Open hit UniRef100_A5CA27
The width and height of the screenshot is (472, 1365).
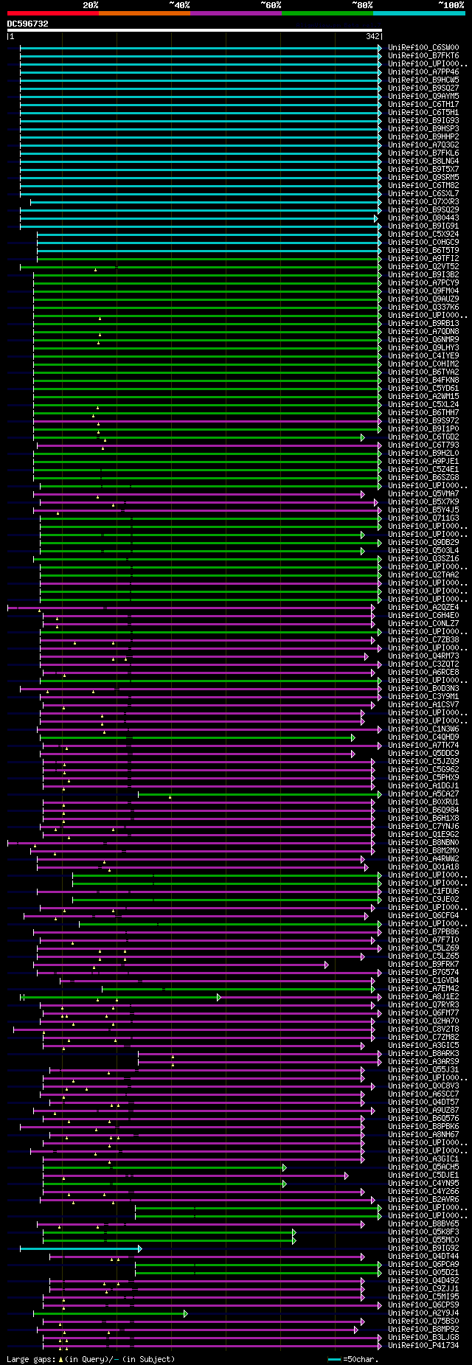point(423,793)
